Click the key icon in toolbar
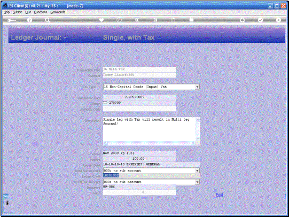This screenshot has width=289, height=217. (x=12, y=20)
